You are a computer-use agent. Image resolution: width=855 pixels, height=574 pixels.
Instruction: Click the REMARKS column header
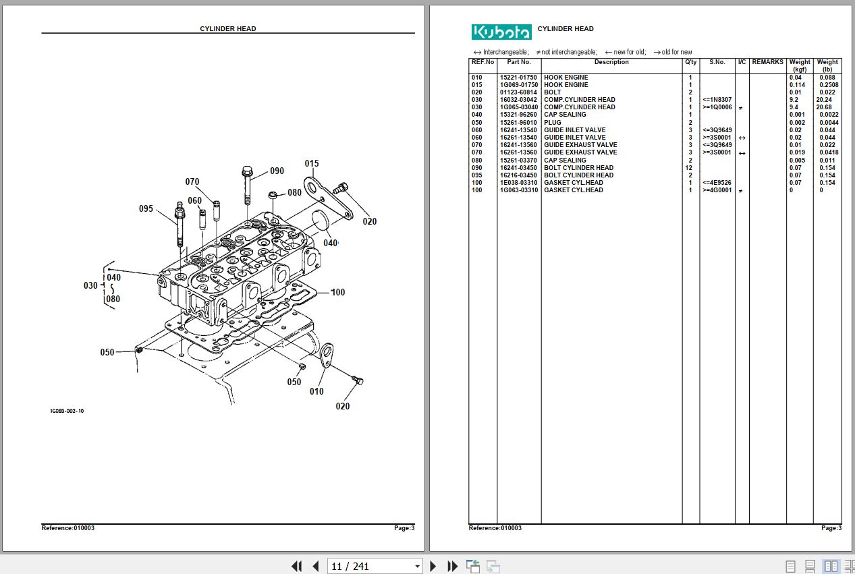[x=768, y=62]
